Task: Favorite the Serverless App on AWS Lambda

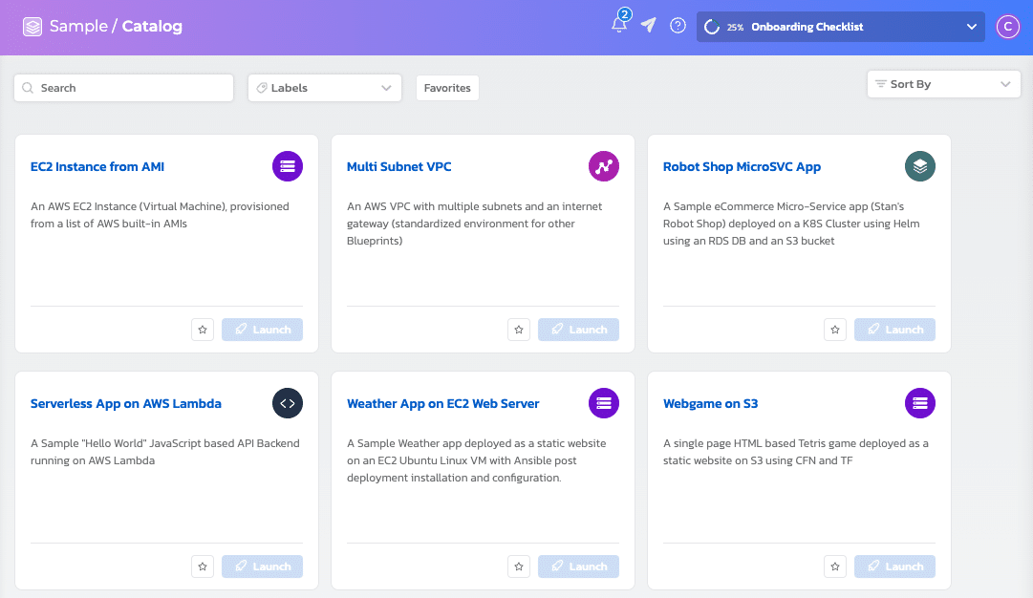Action: pyautogui.click(x=203, y=566)
